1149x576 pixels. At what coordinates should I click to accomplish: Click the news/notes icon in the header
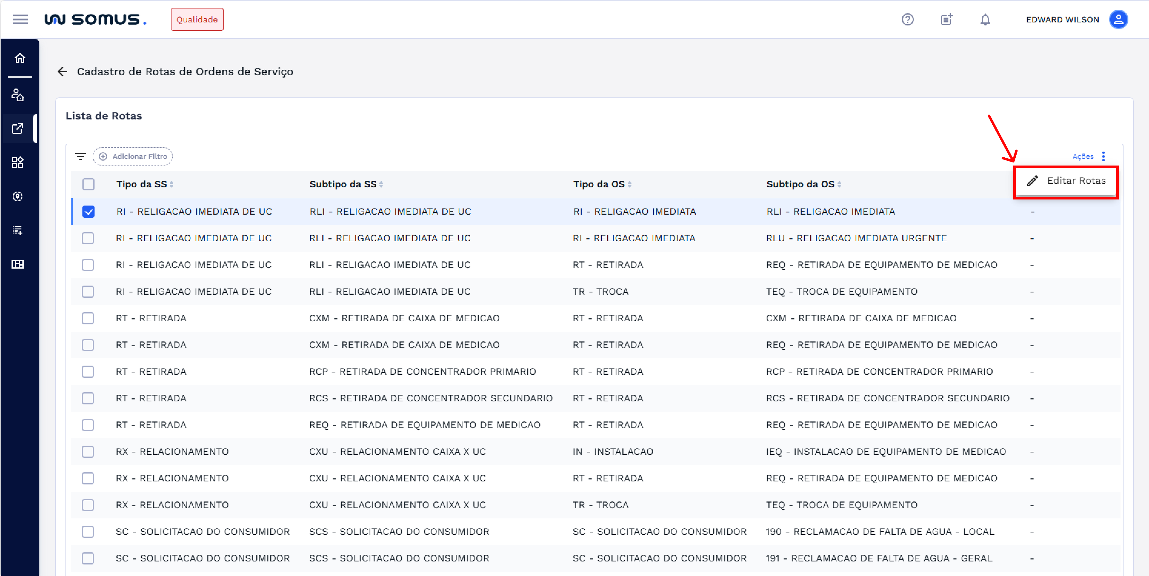tap(946, 20)
